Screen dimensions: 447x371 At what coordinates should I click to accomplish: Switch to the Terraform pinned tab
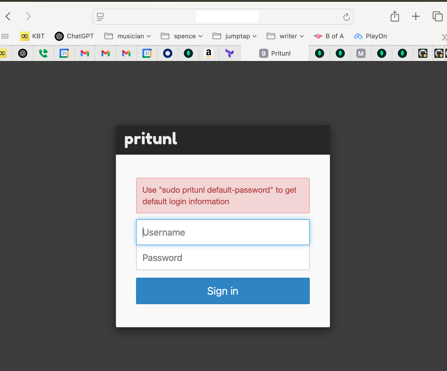[x=230, y=53]
